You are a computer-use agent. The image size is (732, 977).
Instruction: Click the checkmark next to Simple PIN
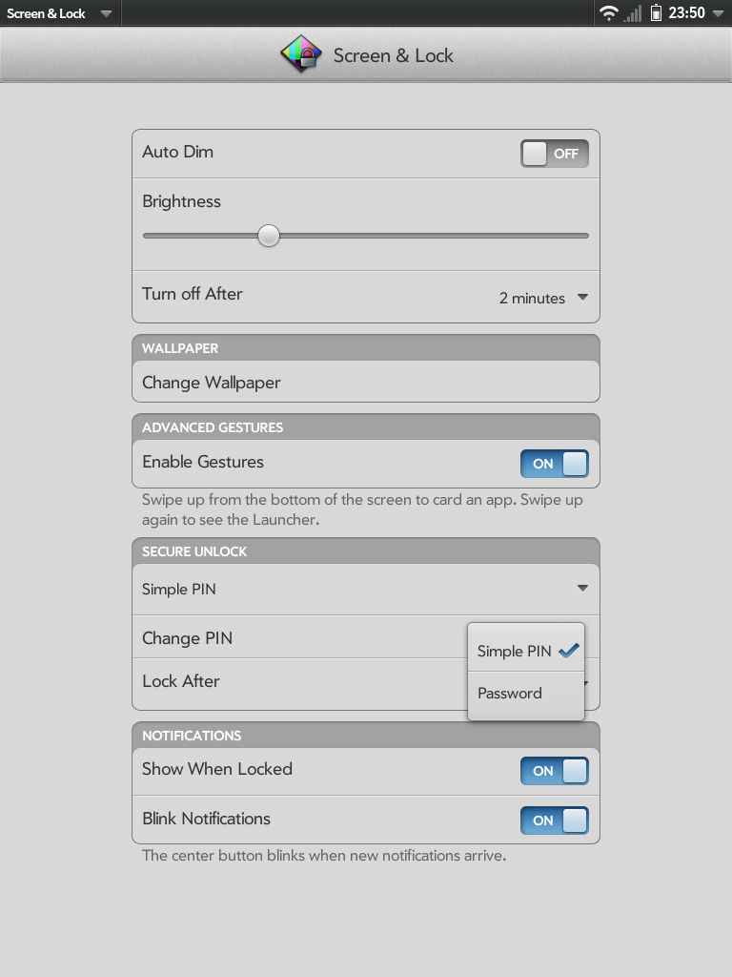point(569,651)
